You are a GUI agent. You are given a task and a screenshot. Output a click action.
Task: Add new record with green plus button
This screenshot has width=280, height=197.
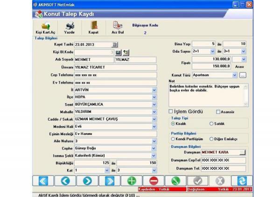pos(132,181)
